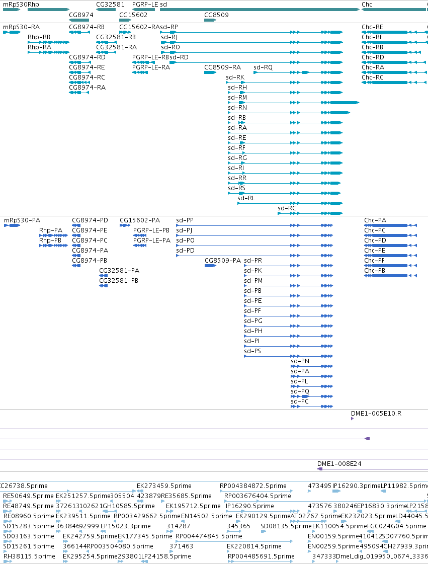Screen dimensions: 428x564
Task: Select the CG32581-RB transcript label
Action: 116,37
